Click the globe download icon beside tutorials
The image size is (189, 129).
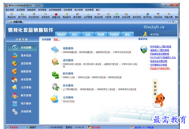pos(144,49)
